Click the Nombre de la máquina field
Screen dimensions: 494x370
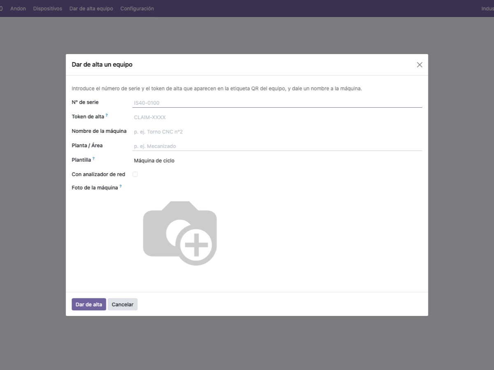click(x=277, y=132)
